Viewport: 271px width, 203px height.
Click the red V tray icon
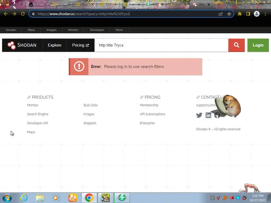pyautogui.click(x=218, y=198)
